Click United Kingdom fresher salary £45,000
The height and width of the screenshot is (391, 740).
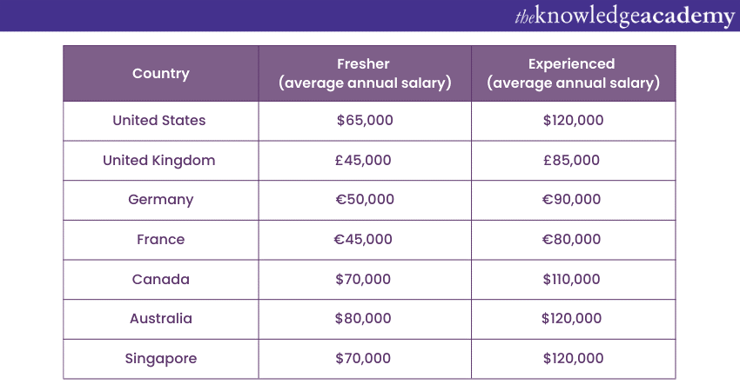[364, 161]
